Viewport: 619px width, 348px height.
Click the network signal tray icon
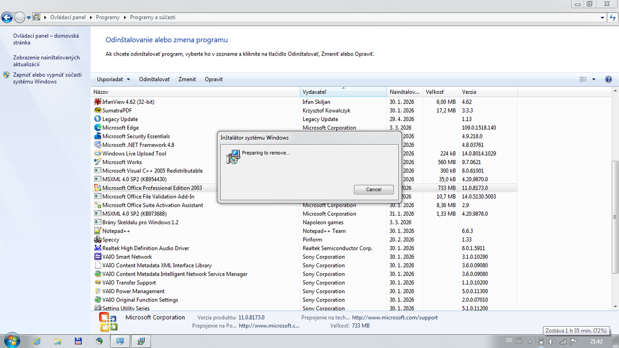(x=561, y=341)
